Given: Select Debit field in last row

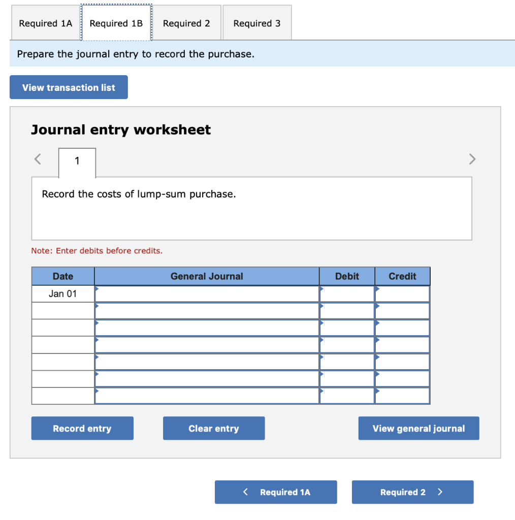Looking at the screenshot, I should click(x=347, y=396).
